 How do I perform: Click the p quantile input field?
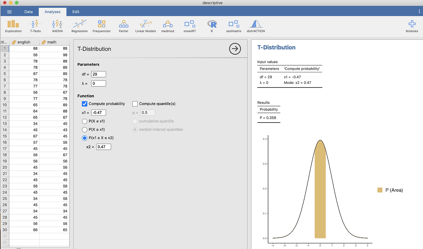(x=148, y=113)
